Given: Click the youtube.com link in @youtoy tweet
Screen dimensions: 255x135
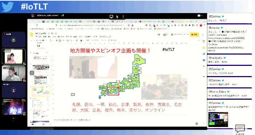Looking at the screenshot, I should point(226,47).
